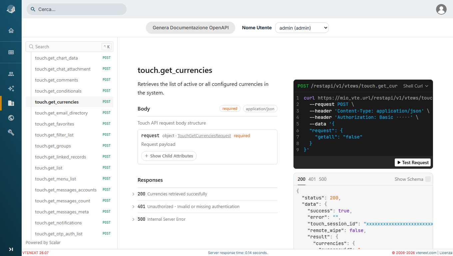Select touch.get_messages_count in the list

click(69, 201)
